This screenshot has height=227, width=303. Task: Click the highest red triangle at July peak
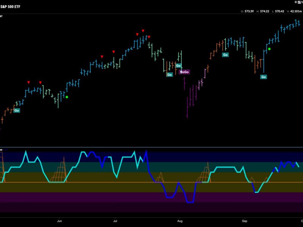[x=143, y=31]
